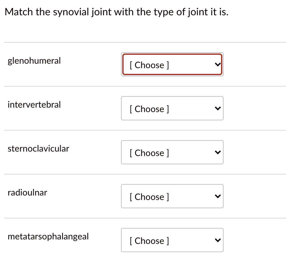Click the question title about synovial joints
Viewport: 286px width, 270px height.
(x=116, y=12)
